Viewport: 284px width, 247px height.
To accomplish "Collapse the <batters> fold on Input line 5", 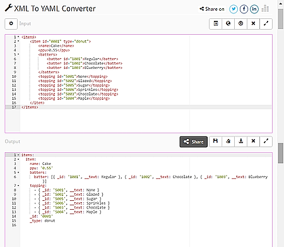I will [18, 54].
